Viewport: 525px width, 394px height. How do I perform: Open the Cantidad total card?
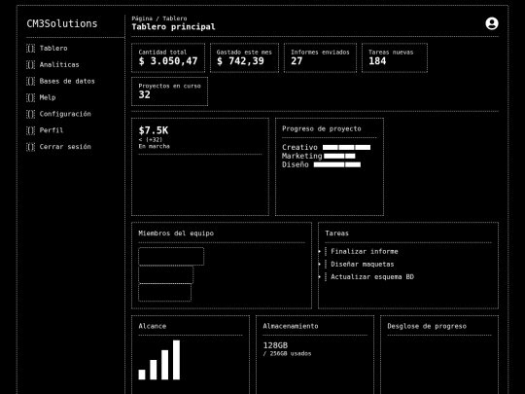pos(168,57)
